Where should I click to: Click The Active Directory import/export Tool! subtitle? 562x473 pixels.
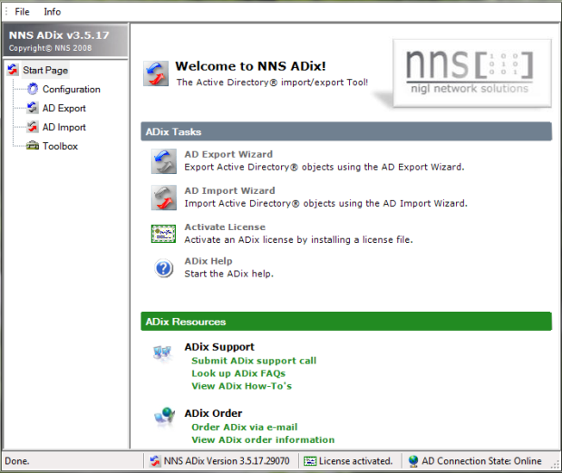272,82
